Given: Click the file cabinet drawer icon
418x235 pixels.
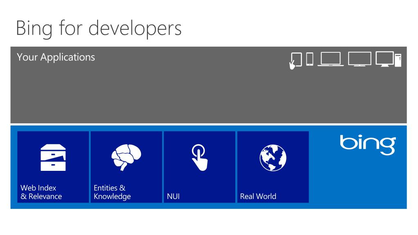Looking at the screenshot, I should point(53,157).
